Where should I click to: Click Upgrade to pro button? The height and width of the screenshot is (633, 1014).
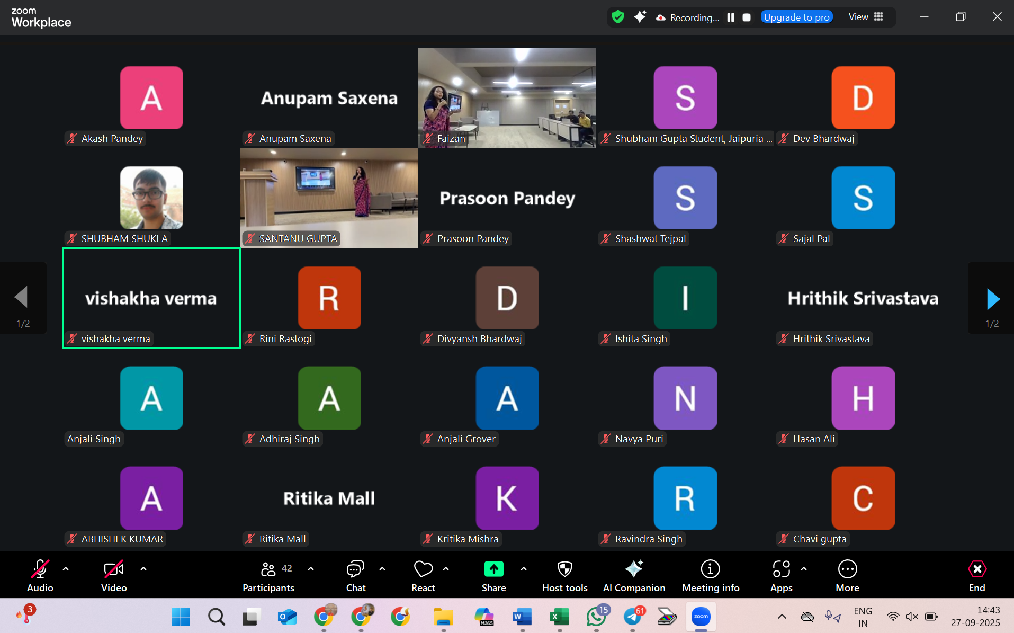pos(796,17)
